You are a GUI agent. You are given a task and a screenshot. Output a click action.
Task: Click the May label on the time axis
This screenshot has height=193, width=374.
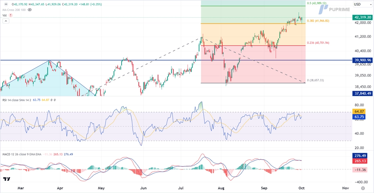click(101, 188)
